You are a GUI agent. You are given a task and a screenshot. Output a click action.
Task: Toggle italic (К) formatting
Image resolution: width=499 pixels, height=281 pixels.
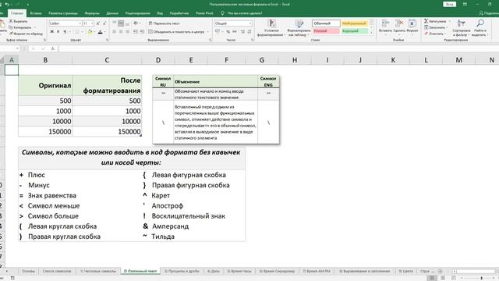[x=58, y=31]
